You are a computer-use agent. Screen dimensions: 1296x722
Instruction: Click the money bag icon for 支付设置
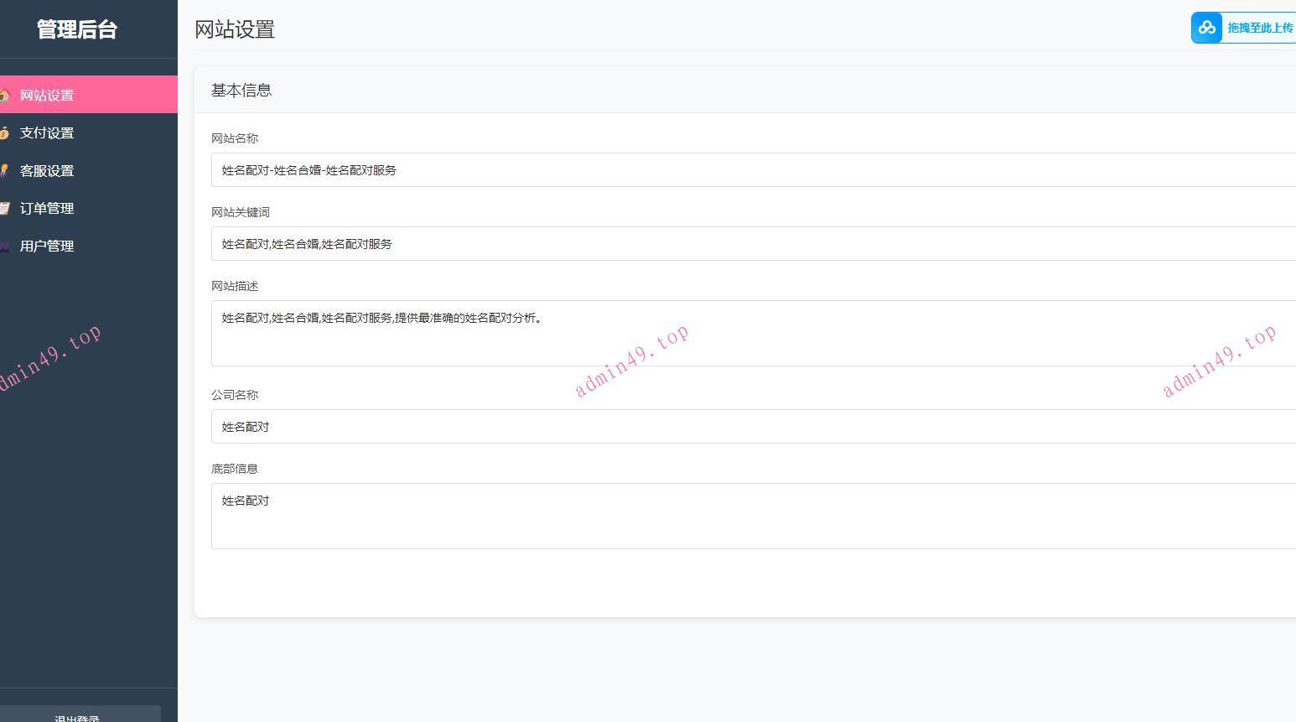tap(4, 132)
